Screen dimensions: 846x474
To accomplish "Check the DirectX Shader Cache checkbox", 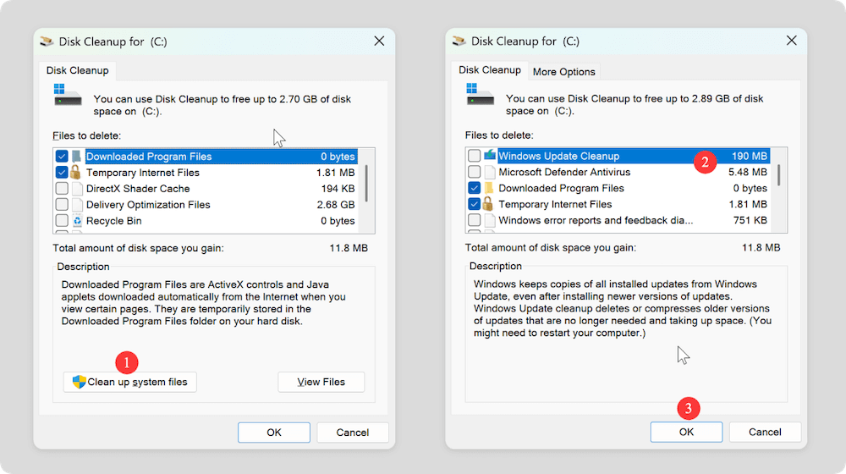I will pos(62,189).
